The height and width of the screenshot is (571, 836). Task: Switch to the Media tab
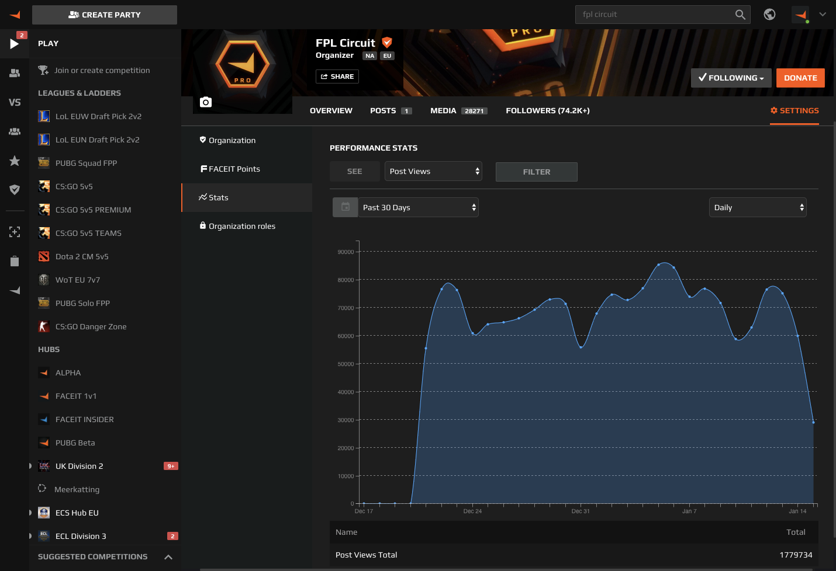click(459, 110)
